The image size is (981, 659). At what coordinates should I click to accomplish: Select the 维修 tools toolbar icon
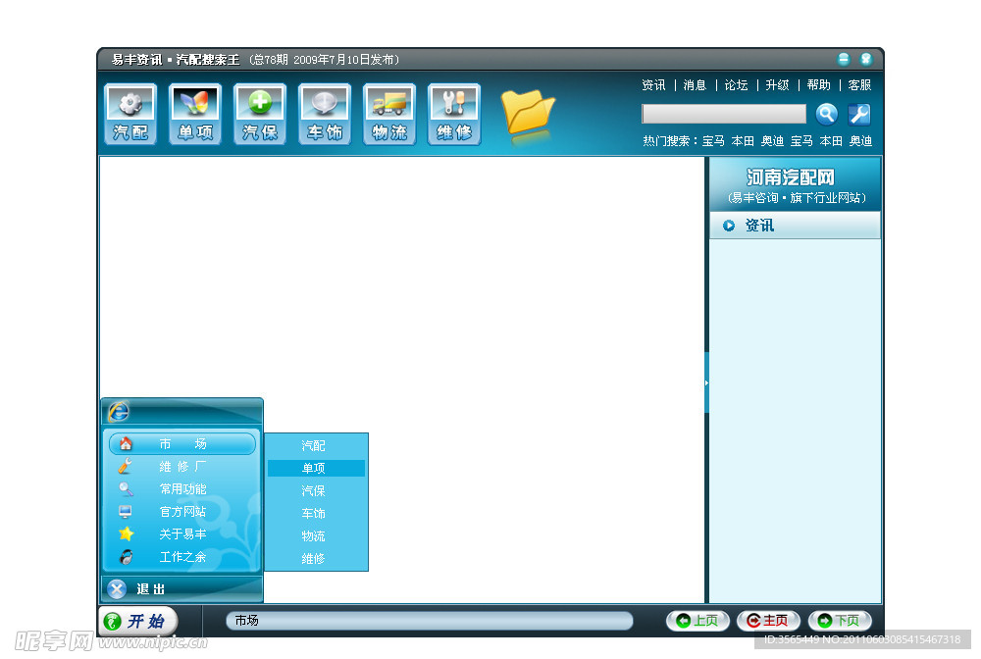pos(454,115)
